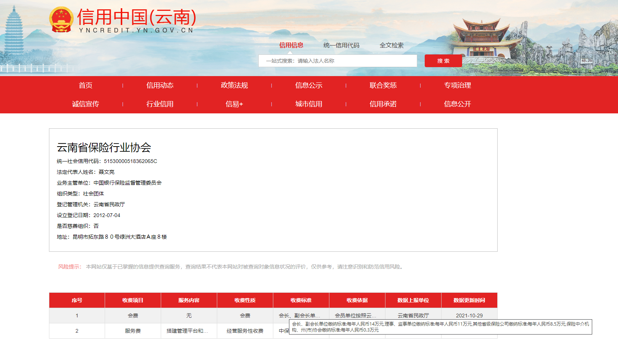The image size is (618, 342).
Task: Click 中国银行保险监督管理委员会 text
Action: pyautogui.click(x=127, y=183)
